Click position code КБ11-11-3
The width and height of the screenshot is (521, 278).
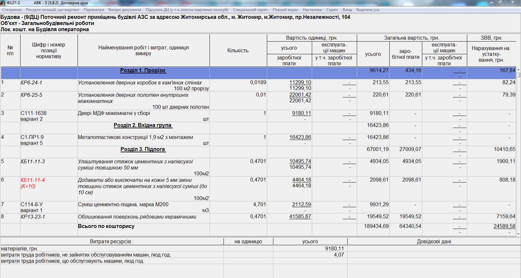[x=33, y=162]
